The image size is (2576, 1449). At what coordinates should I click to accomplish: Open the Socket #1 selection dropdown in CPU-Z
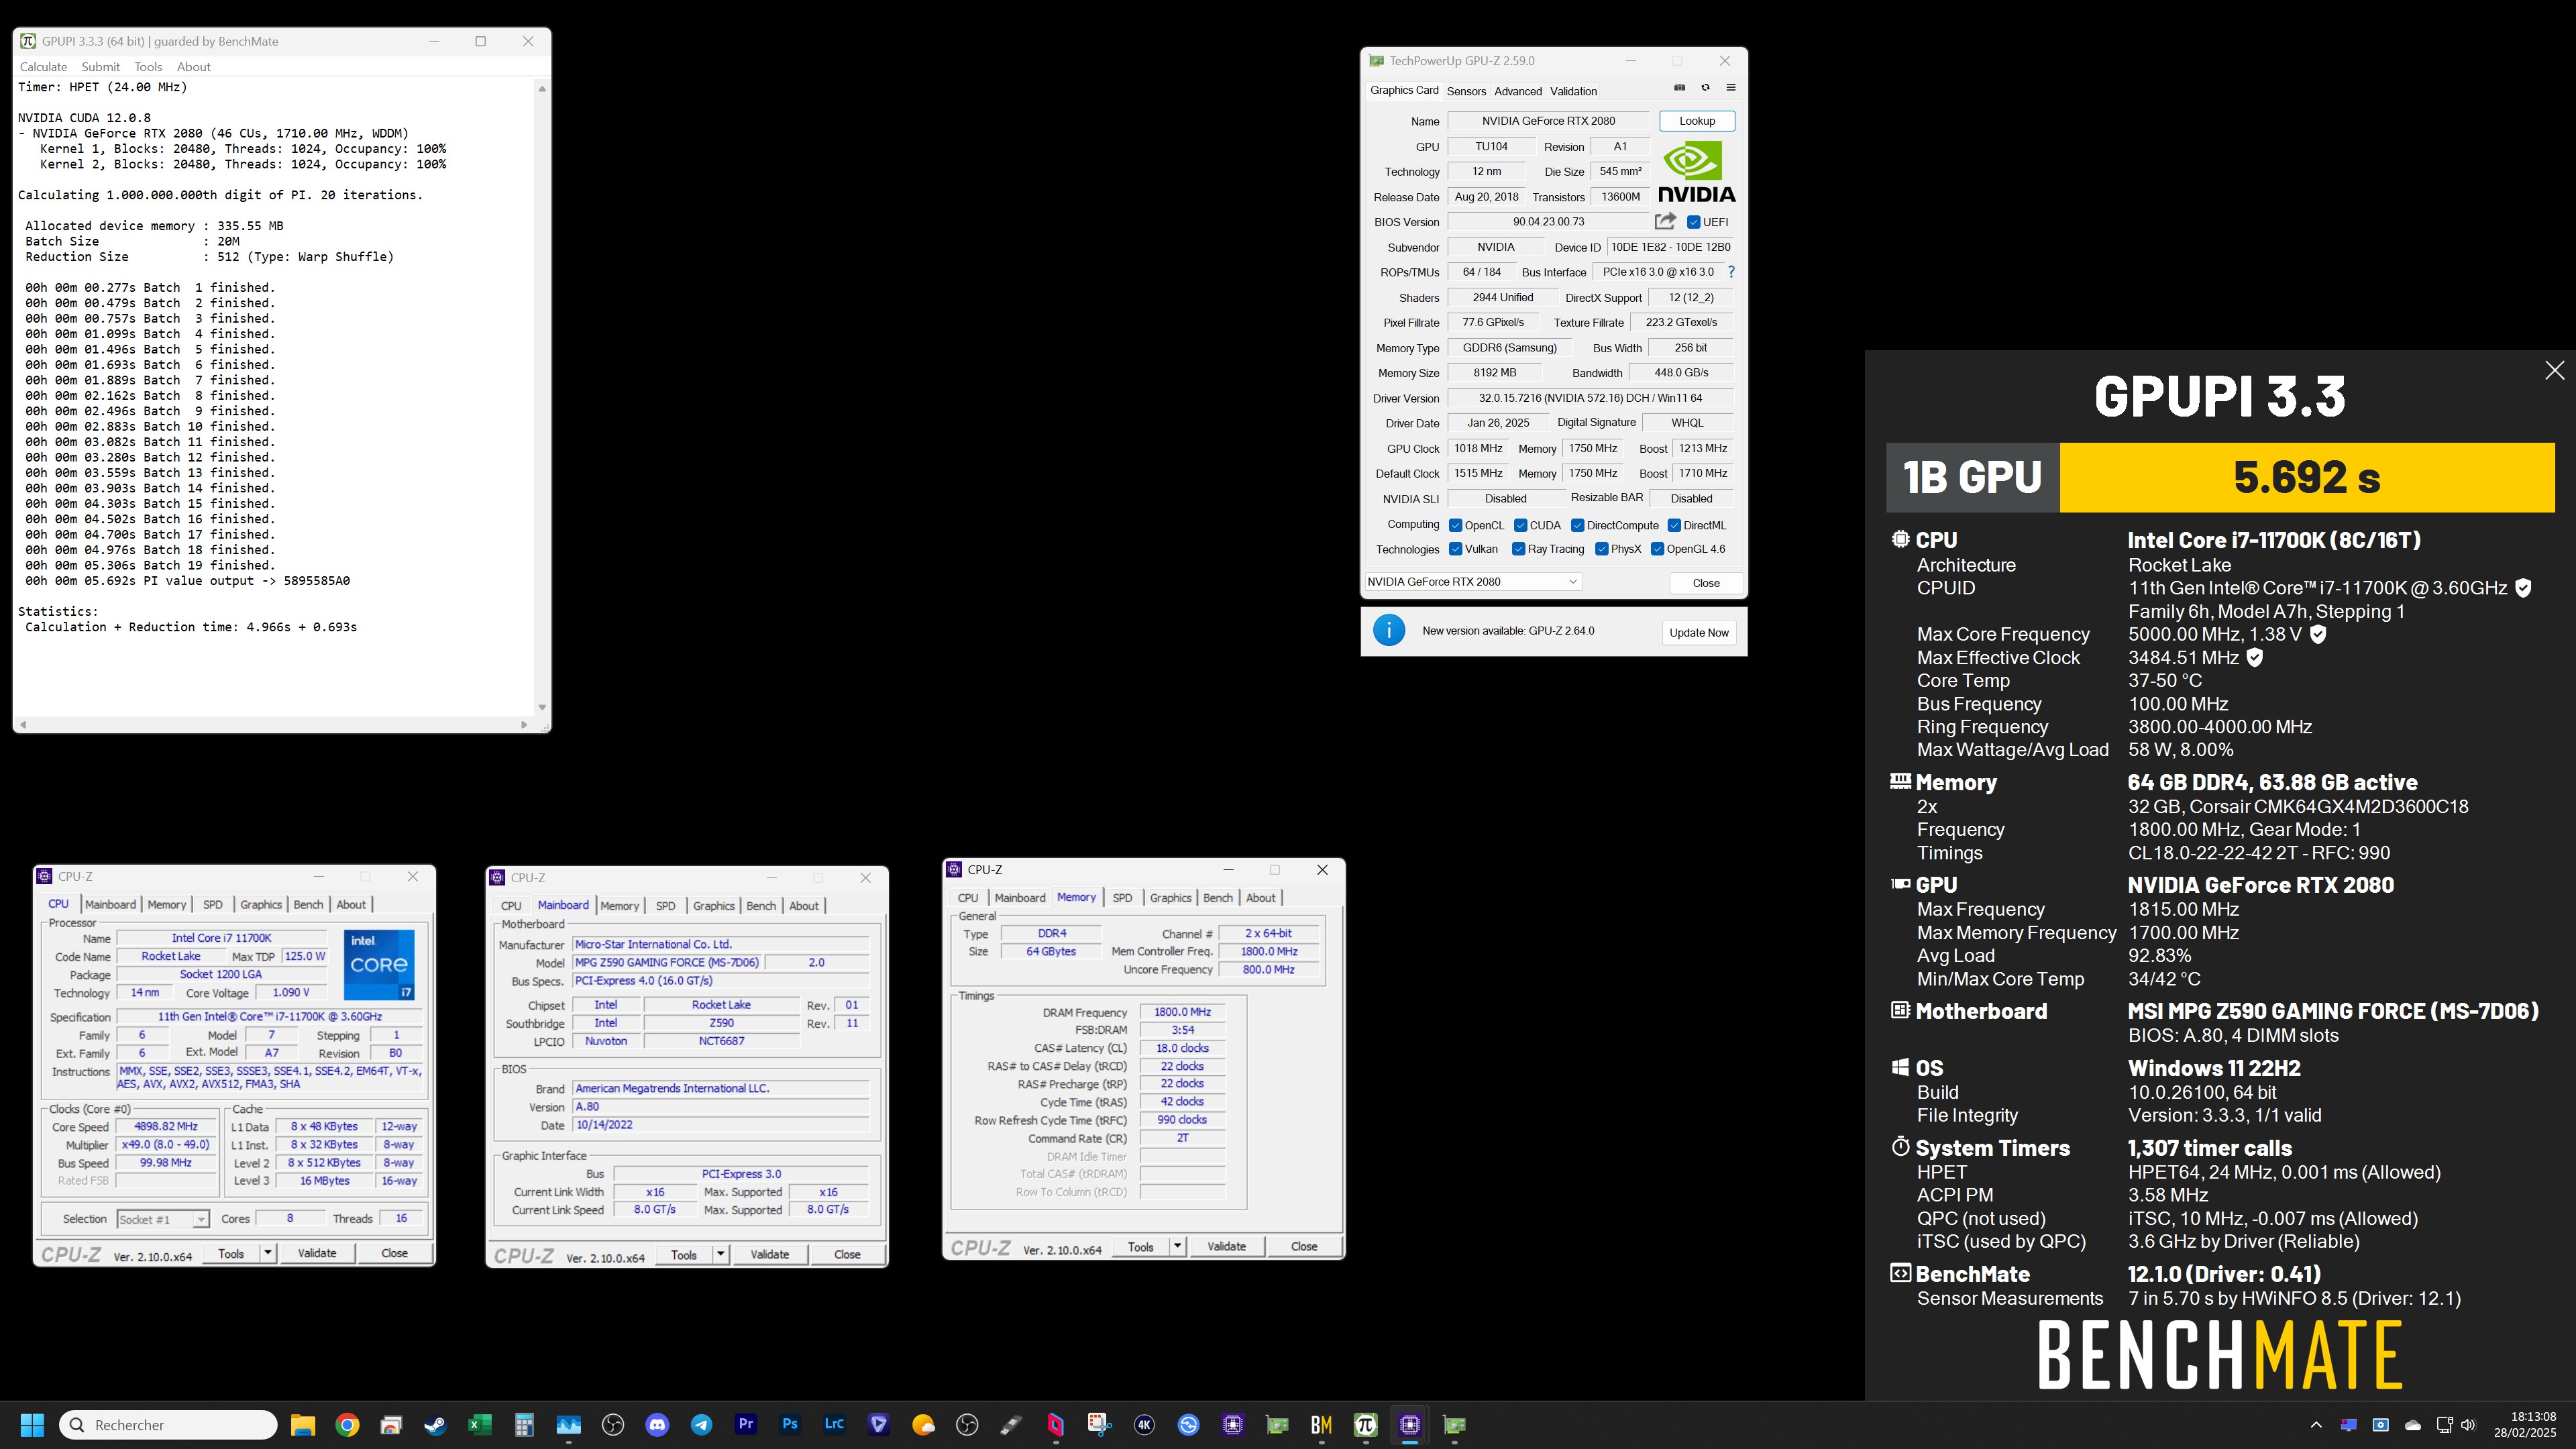coord(163,1219)
